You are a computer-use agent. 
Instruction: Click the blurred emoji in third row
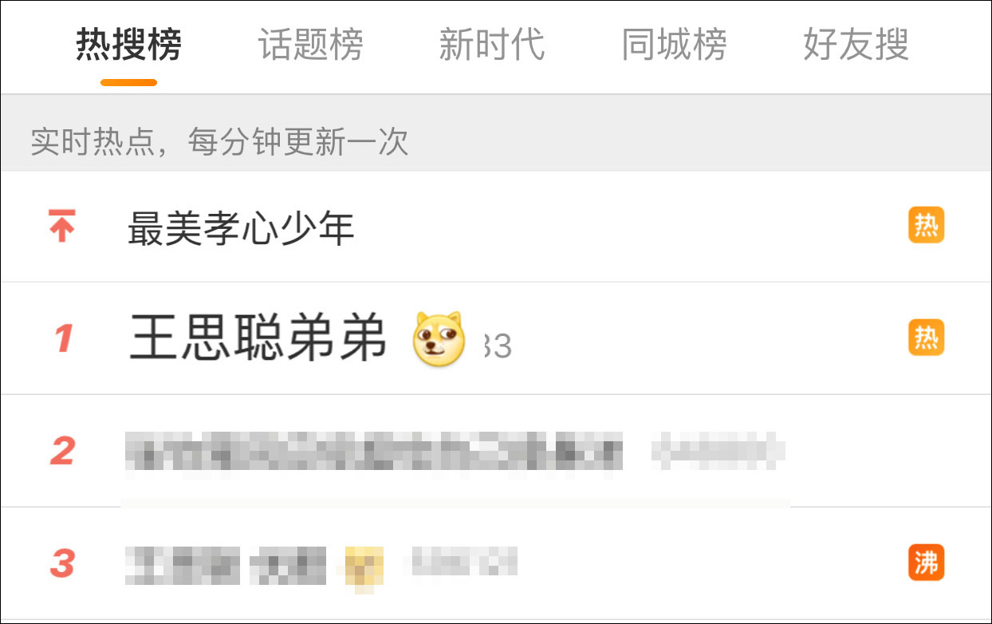tap(364, 569)
